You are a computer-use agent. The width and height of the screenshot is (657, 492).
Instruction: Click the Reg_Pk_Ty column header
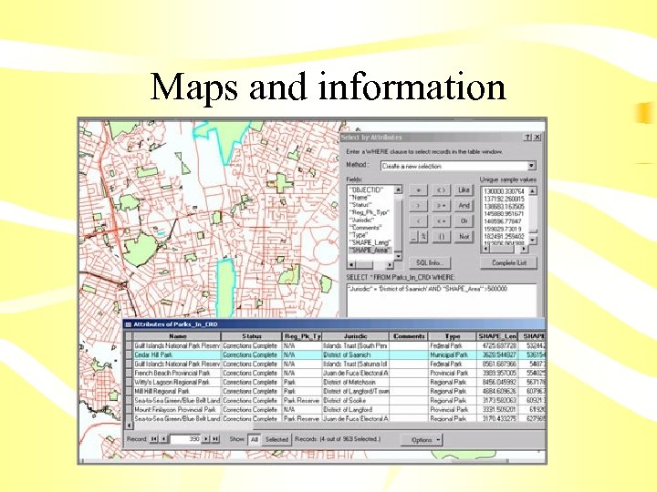[x=302, y=336]
